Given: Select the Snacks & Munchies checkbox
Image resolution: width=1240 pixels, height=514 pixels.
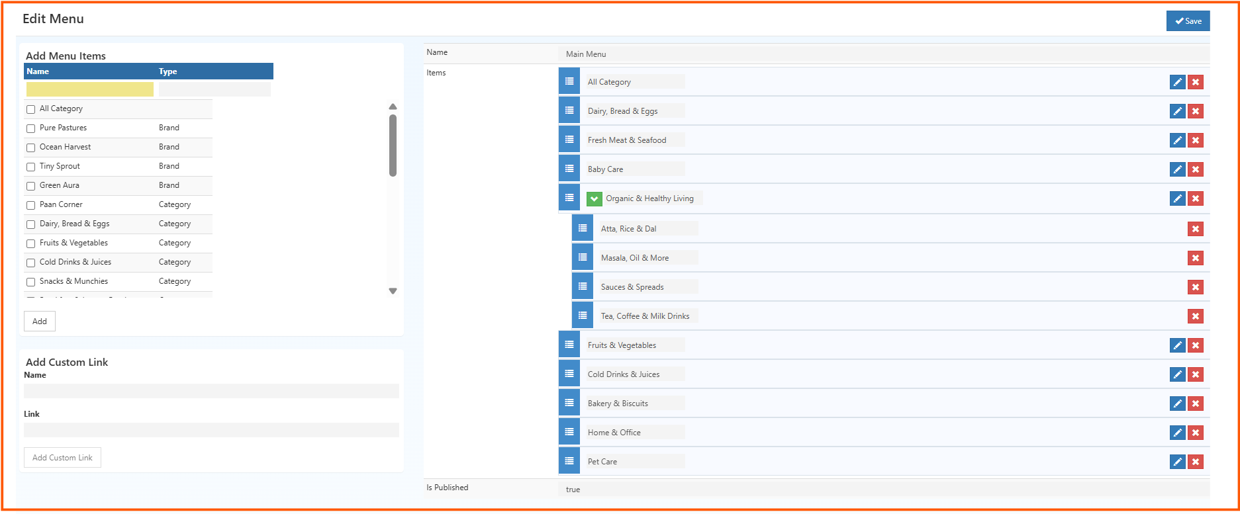Looking at the screenshot, I should tap(30, 282).
